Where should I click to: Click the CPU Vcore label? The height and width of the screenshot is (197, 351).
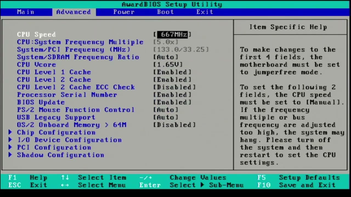click(36, 65)
